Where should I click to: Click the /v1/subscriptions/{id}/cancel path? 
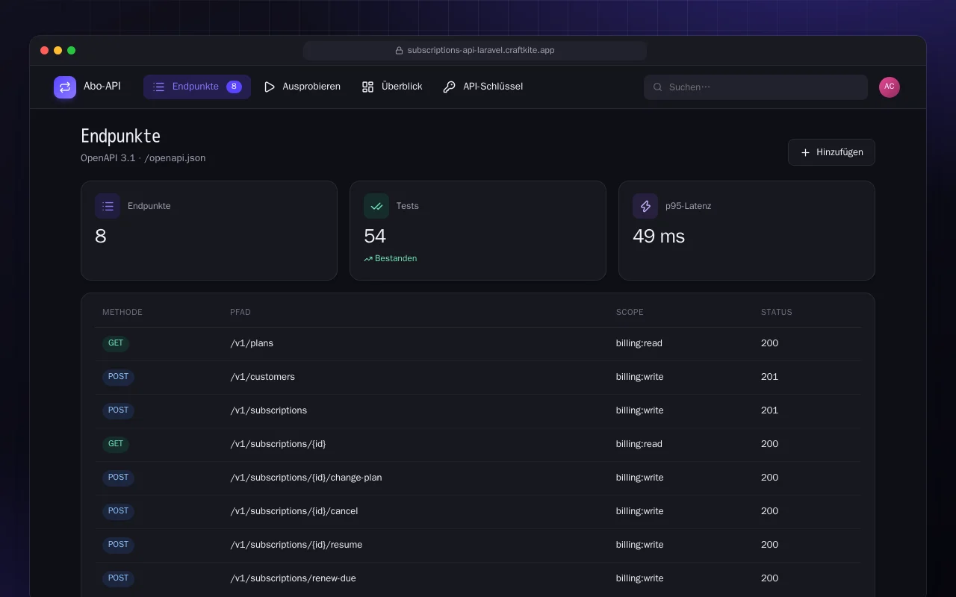click(294, 511)
